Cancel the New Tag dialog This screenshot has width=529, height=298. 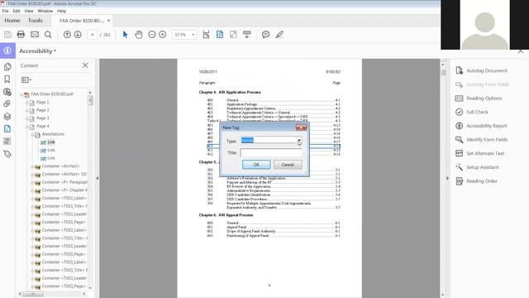[x=288, y=165]
